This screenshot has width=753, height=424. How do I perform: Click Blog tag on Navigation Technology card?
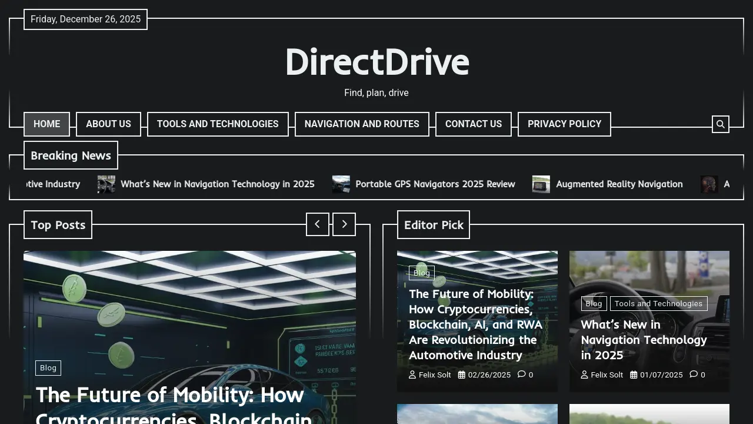coord(594,303)
